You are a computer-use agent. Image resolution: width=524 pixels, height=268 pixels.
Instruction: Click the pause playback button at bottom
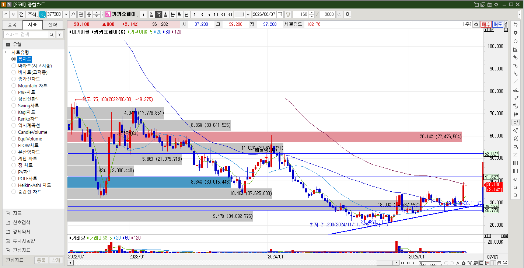[408, 263]
